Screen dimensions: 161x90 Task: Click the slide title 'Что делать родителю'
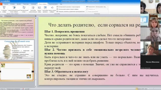(94, 25)
